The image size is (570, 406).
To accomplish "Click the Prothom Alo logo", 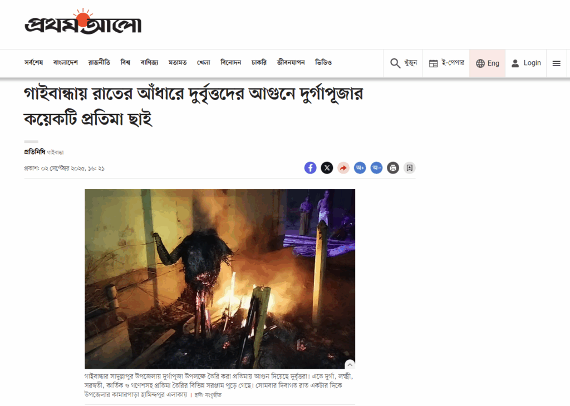I will click(83, 22).
